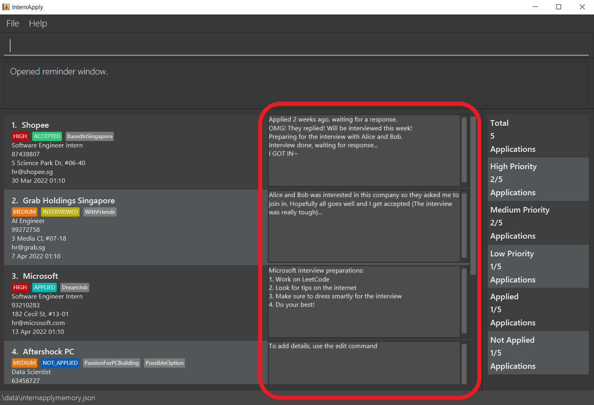Click the INTERVIEWED badge on Grab Holdings
The height and width of the screenshot is (405, 594).
[x=60, y=212]
